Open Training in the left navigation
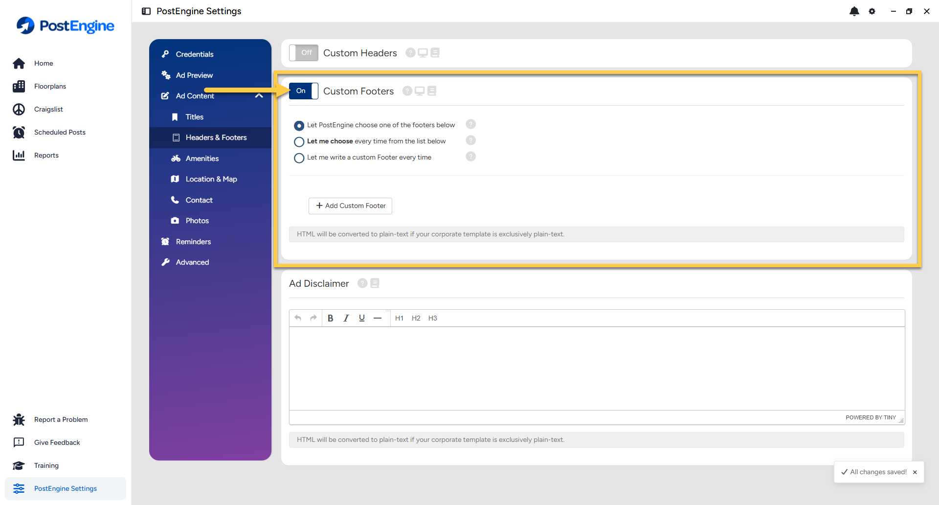 (x=66, y=466)
